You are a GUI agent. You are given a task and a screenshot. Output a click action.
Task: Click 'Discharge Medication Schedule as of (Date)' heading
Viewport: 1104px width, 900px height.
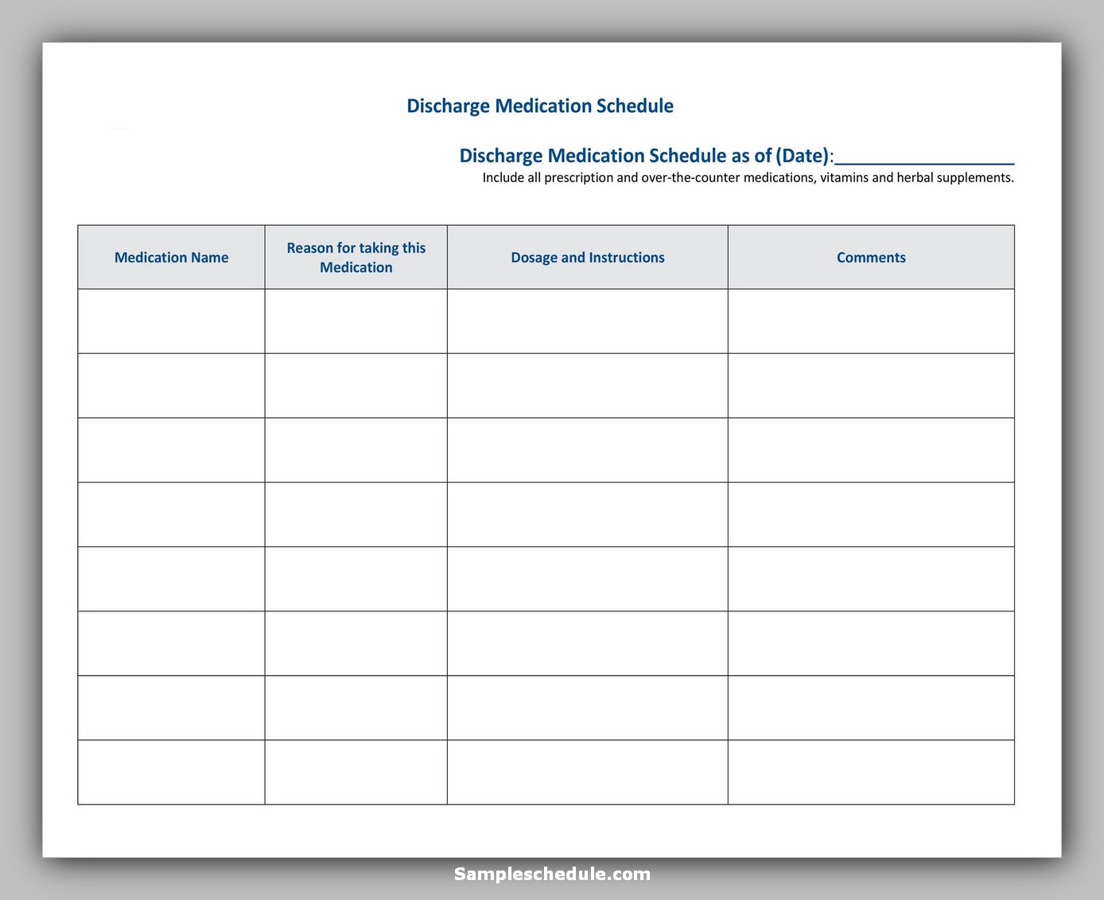coord(646,156)
